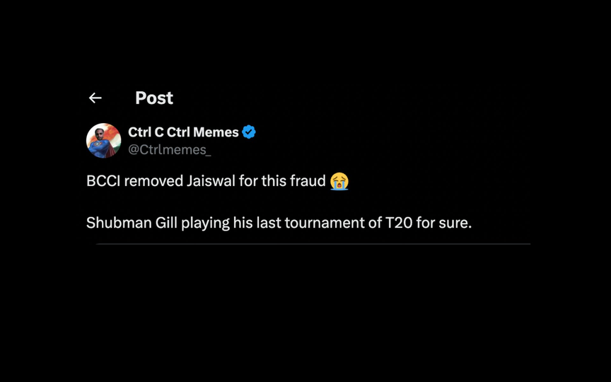Visit the @Ctrlmemes_ handle
Image resolution: width=611 pixels, height=382 pixels.
click(170, 150)
